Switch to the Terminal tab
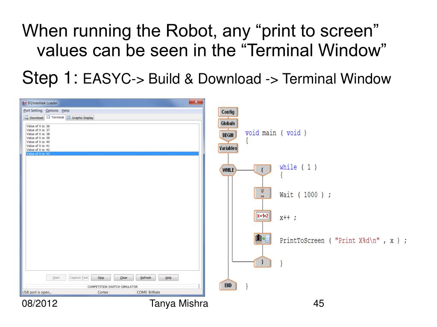The width and height of the screenshot is (437, 327). click(x=55, y=117)
